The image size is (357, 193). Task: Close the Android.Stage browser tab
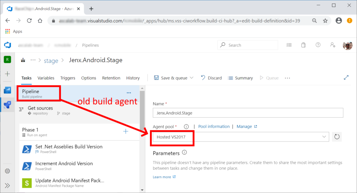(x=78, y=9)
